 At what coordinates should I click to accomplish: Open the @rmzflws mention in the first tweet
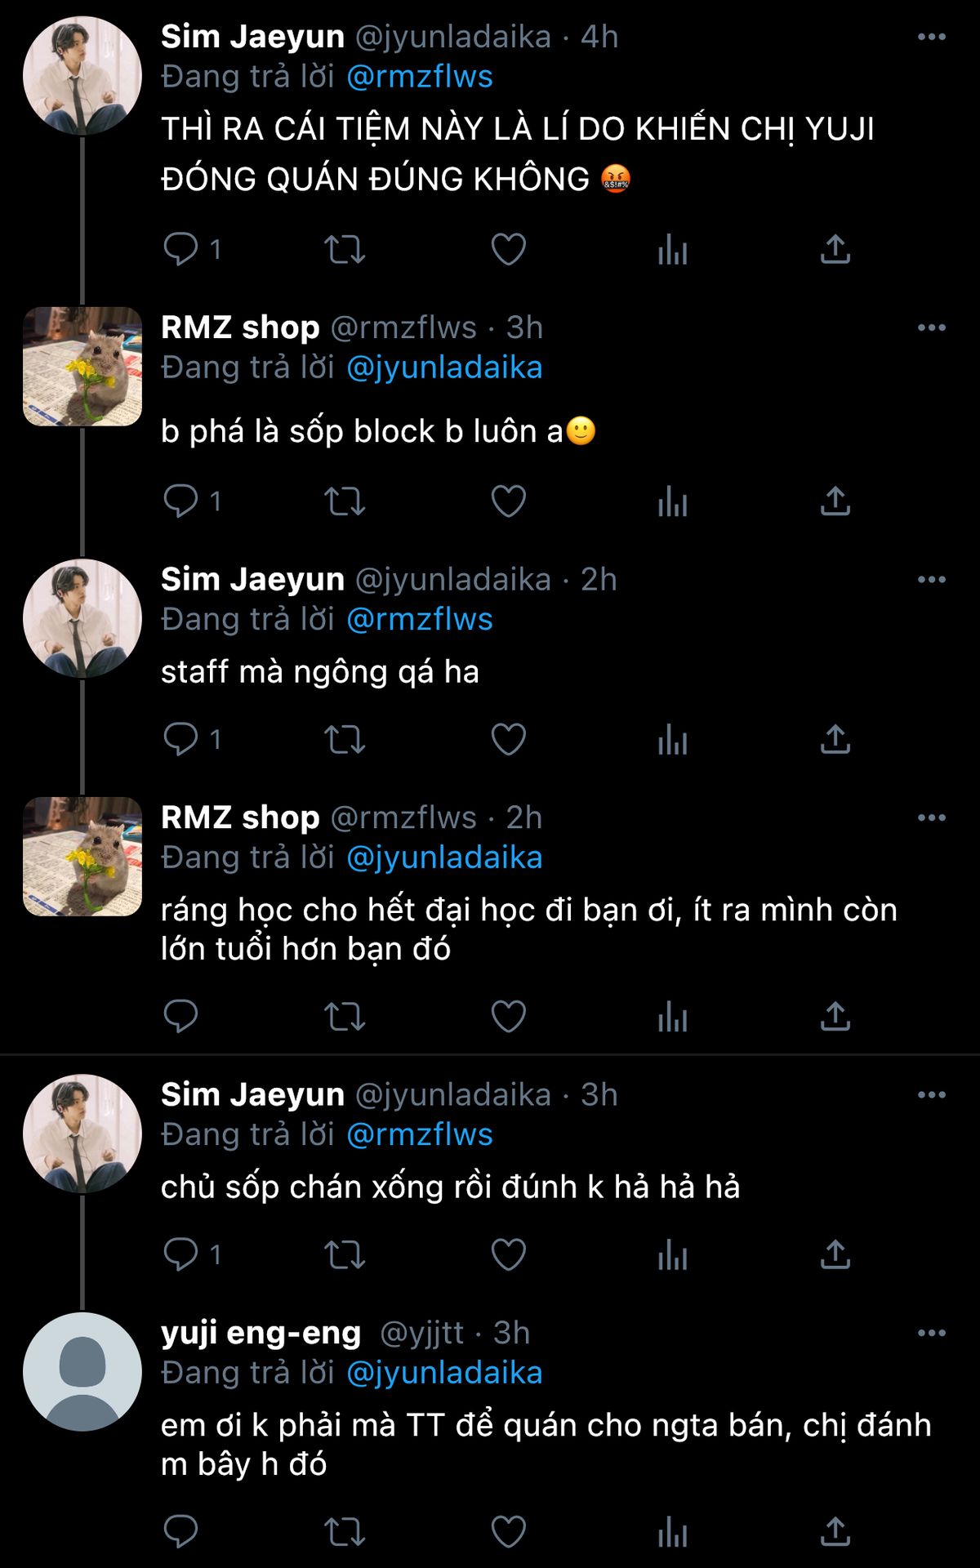(x=420, y=77)
